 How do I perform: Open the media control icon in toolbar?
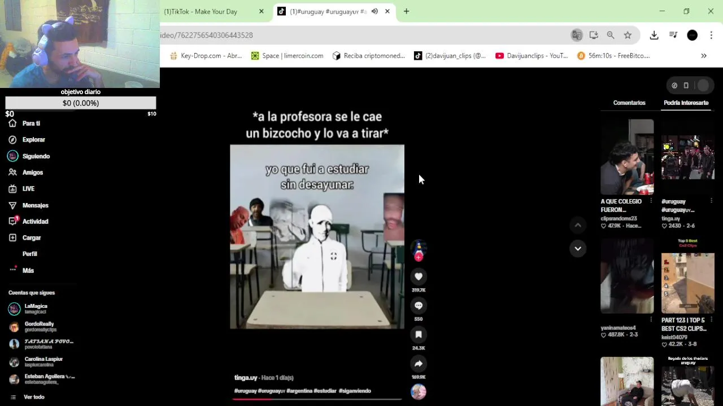(673, 35)
